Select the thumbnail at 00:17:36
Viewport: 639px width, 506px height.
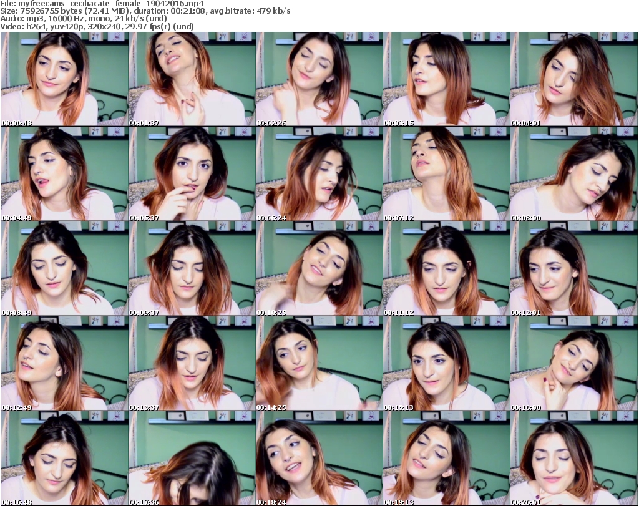192,459
